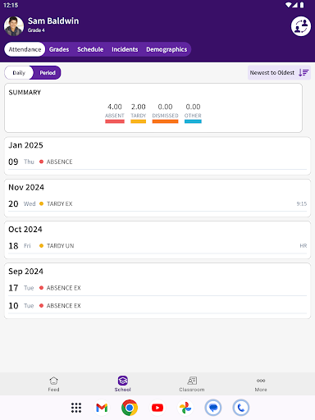Open the Incidents section
Screen dimensions: 315x420
point(125,49)
